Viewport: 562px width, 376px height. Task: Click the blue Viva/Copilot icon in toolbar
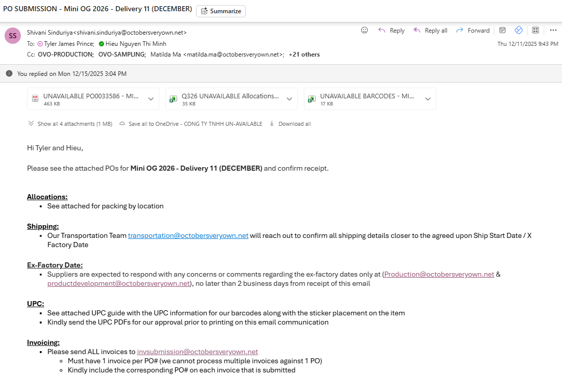tap(519, 31)
